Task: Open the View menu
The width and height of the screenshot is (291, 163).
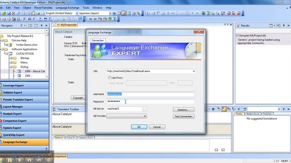Action: coord(17,8)
